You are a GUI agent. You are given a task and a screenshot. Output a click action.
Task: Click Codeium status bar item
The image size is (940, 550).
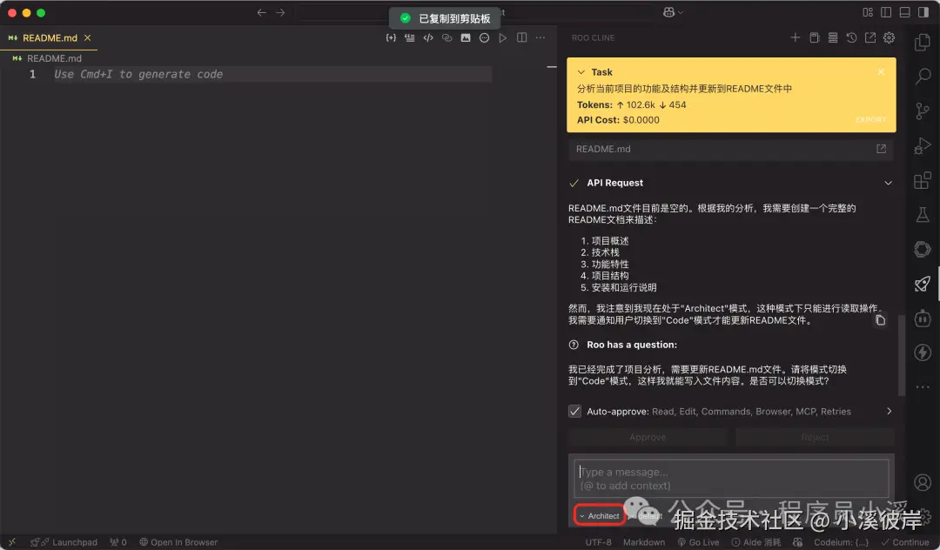tap(841, 542)
